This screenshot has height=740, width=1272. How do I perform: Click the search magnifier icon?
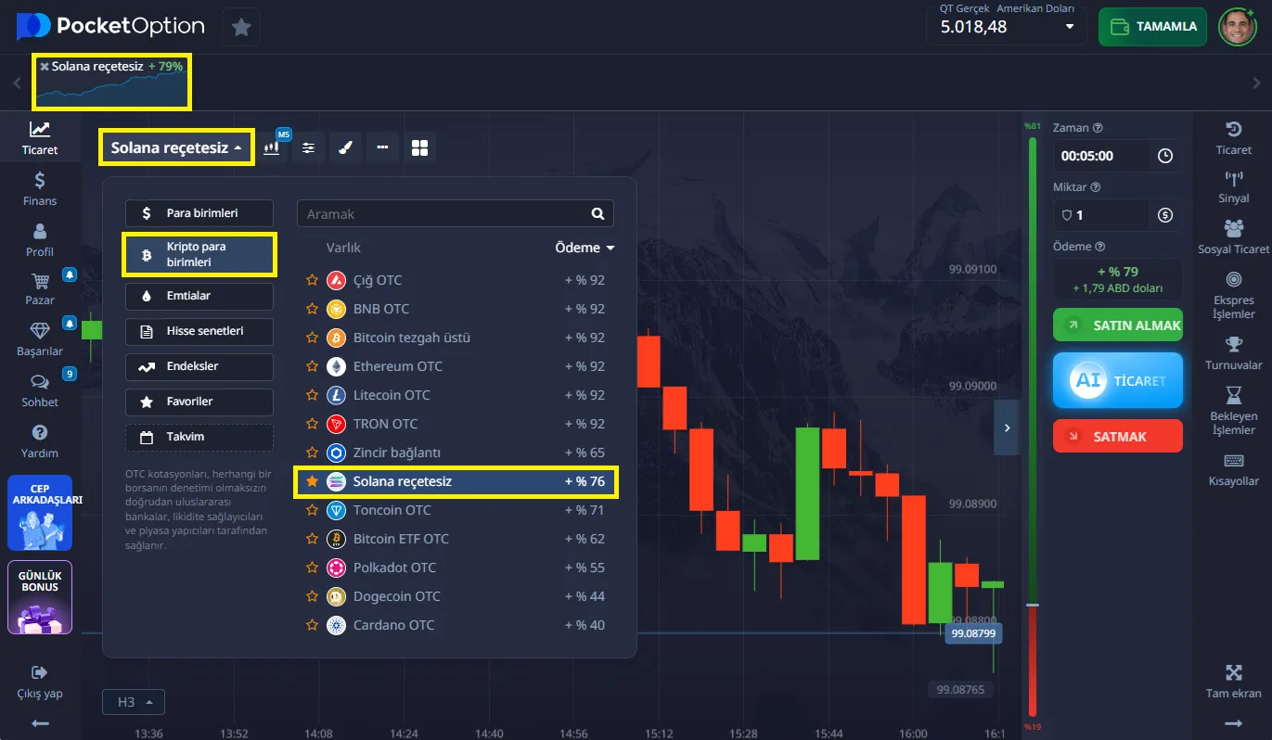598,213
